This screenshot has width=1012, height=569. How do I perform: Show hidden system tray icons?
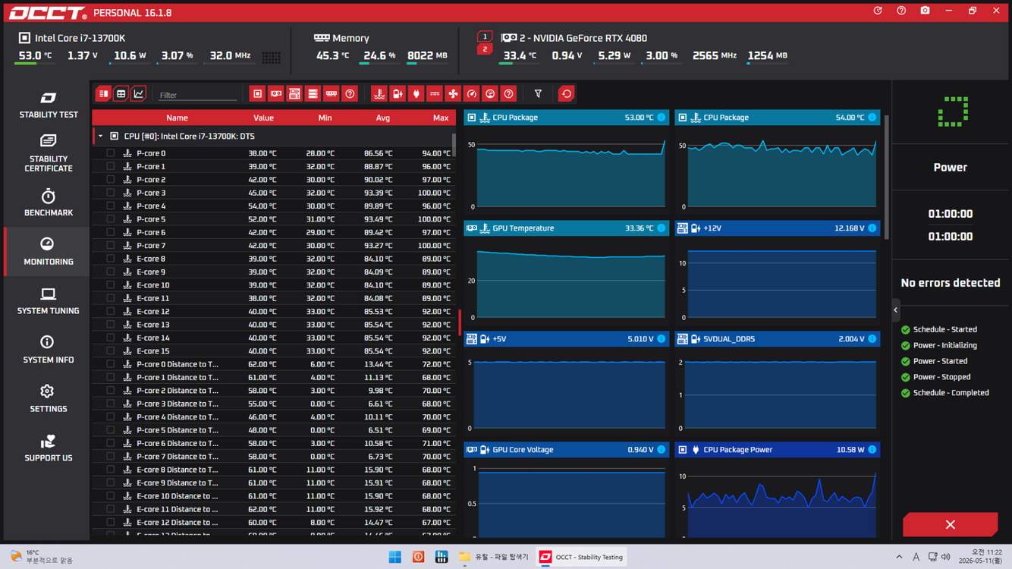pos(899,557)
